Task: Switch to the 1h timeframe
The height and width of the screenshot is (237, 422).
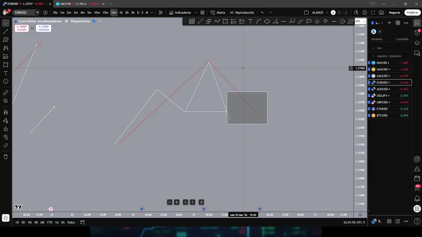Action: click(121, 13)
